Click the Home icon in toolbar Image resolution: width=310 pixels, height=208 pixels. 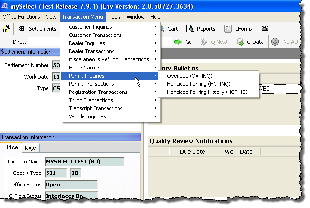coord(6,29)
